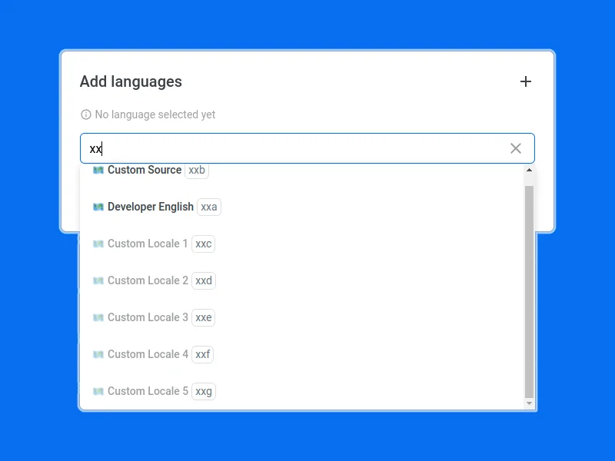The height and width of the screenshot is (461, 615).
Task: Choose Custom Locale 1 option
Action: pyautogui.click(x=148, y=244)
